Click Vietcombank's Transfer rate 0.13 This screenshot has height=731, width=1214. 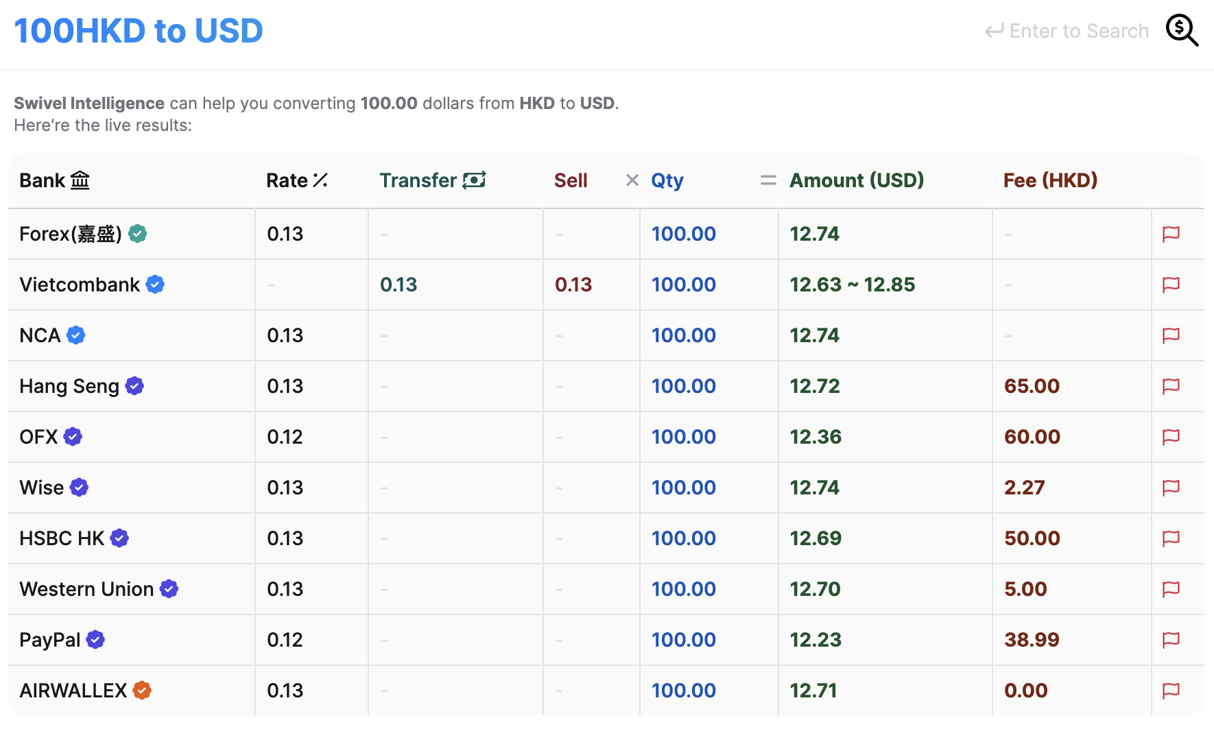(398, 285)
